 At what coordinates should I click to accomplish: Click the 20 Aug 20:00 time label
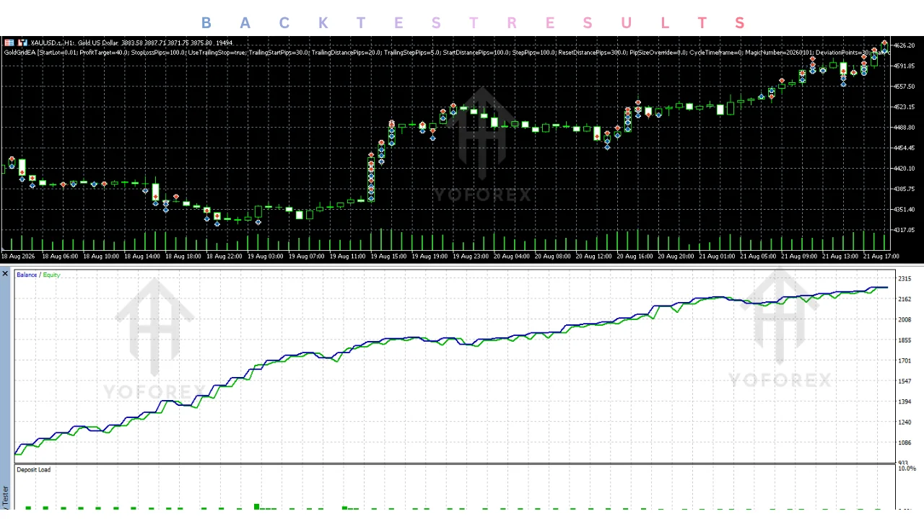(x=676, y=256)
